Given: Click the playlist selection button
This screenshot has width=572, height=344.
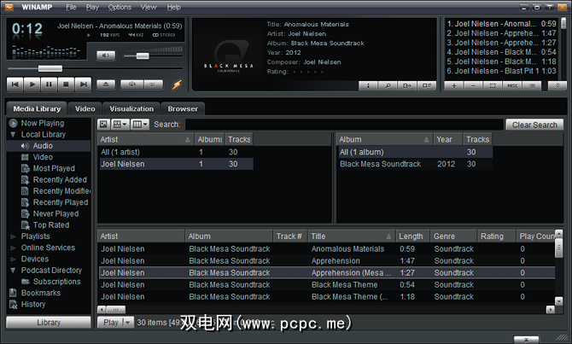Looking at the screenshot, I should [493, 85].
